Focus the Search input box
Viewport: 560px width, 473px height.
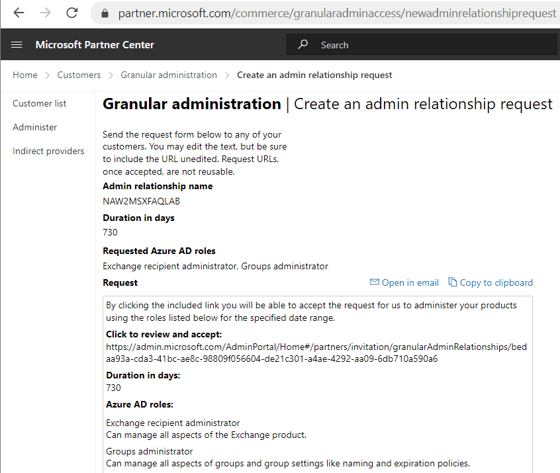[x=422, y=44]
